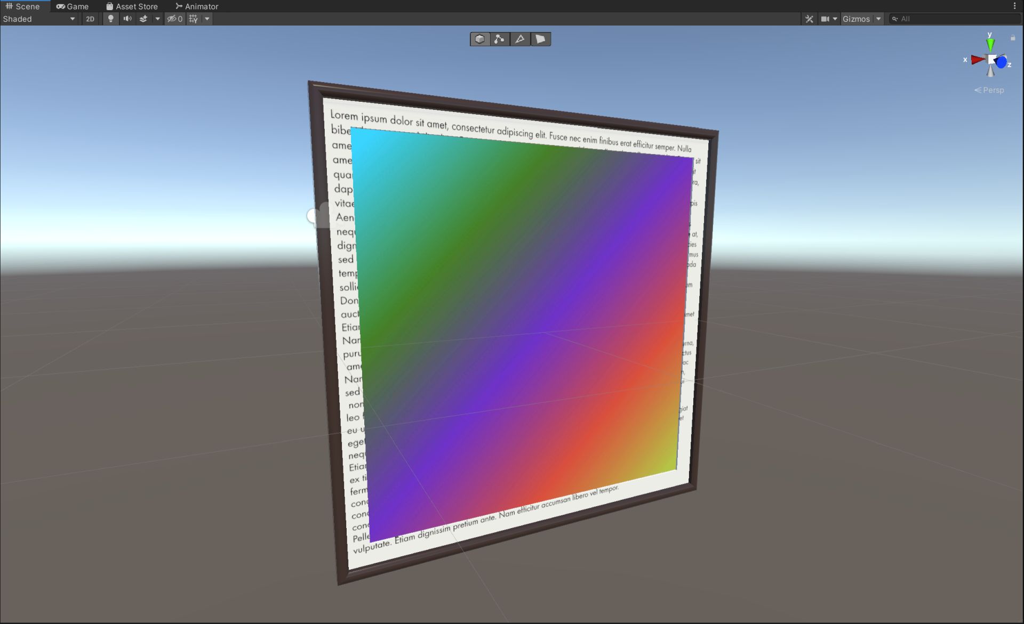Open the component editor tools (wrench) panel

(x=809, y=19)
